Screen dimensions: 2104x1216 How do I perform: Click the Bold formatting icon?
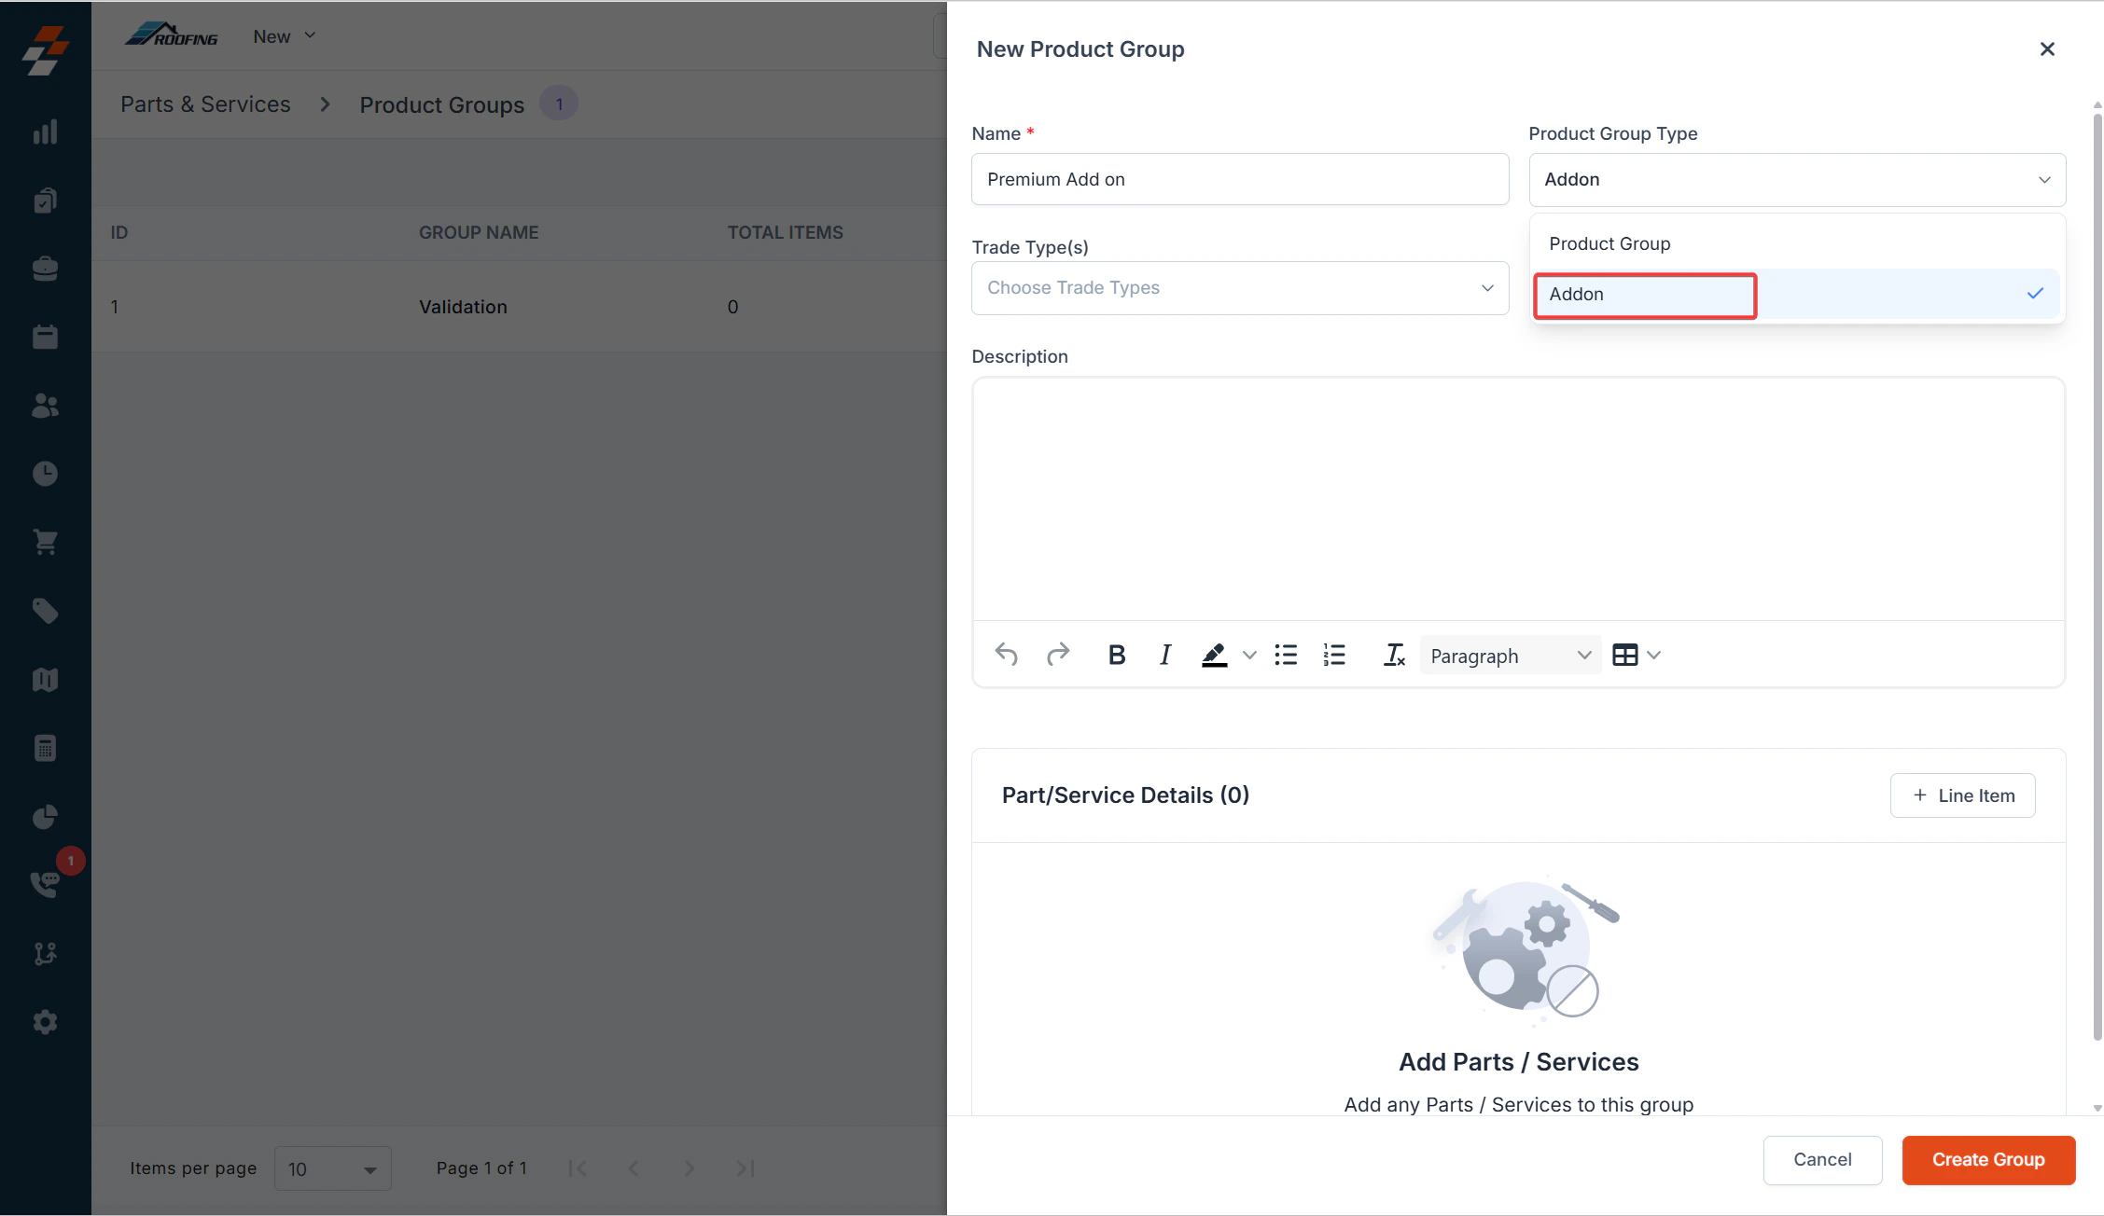click(x=1116, y=656)
